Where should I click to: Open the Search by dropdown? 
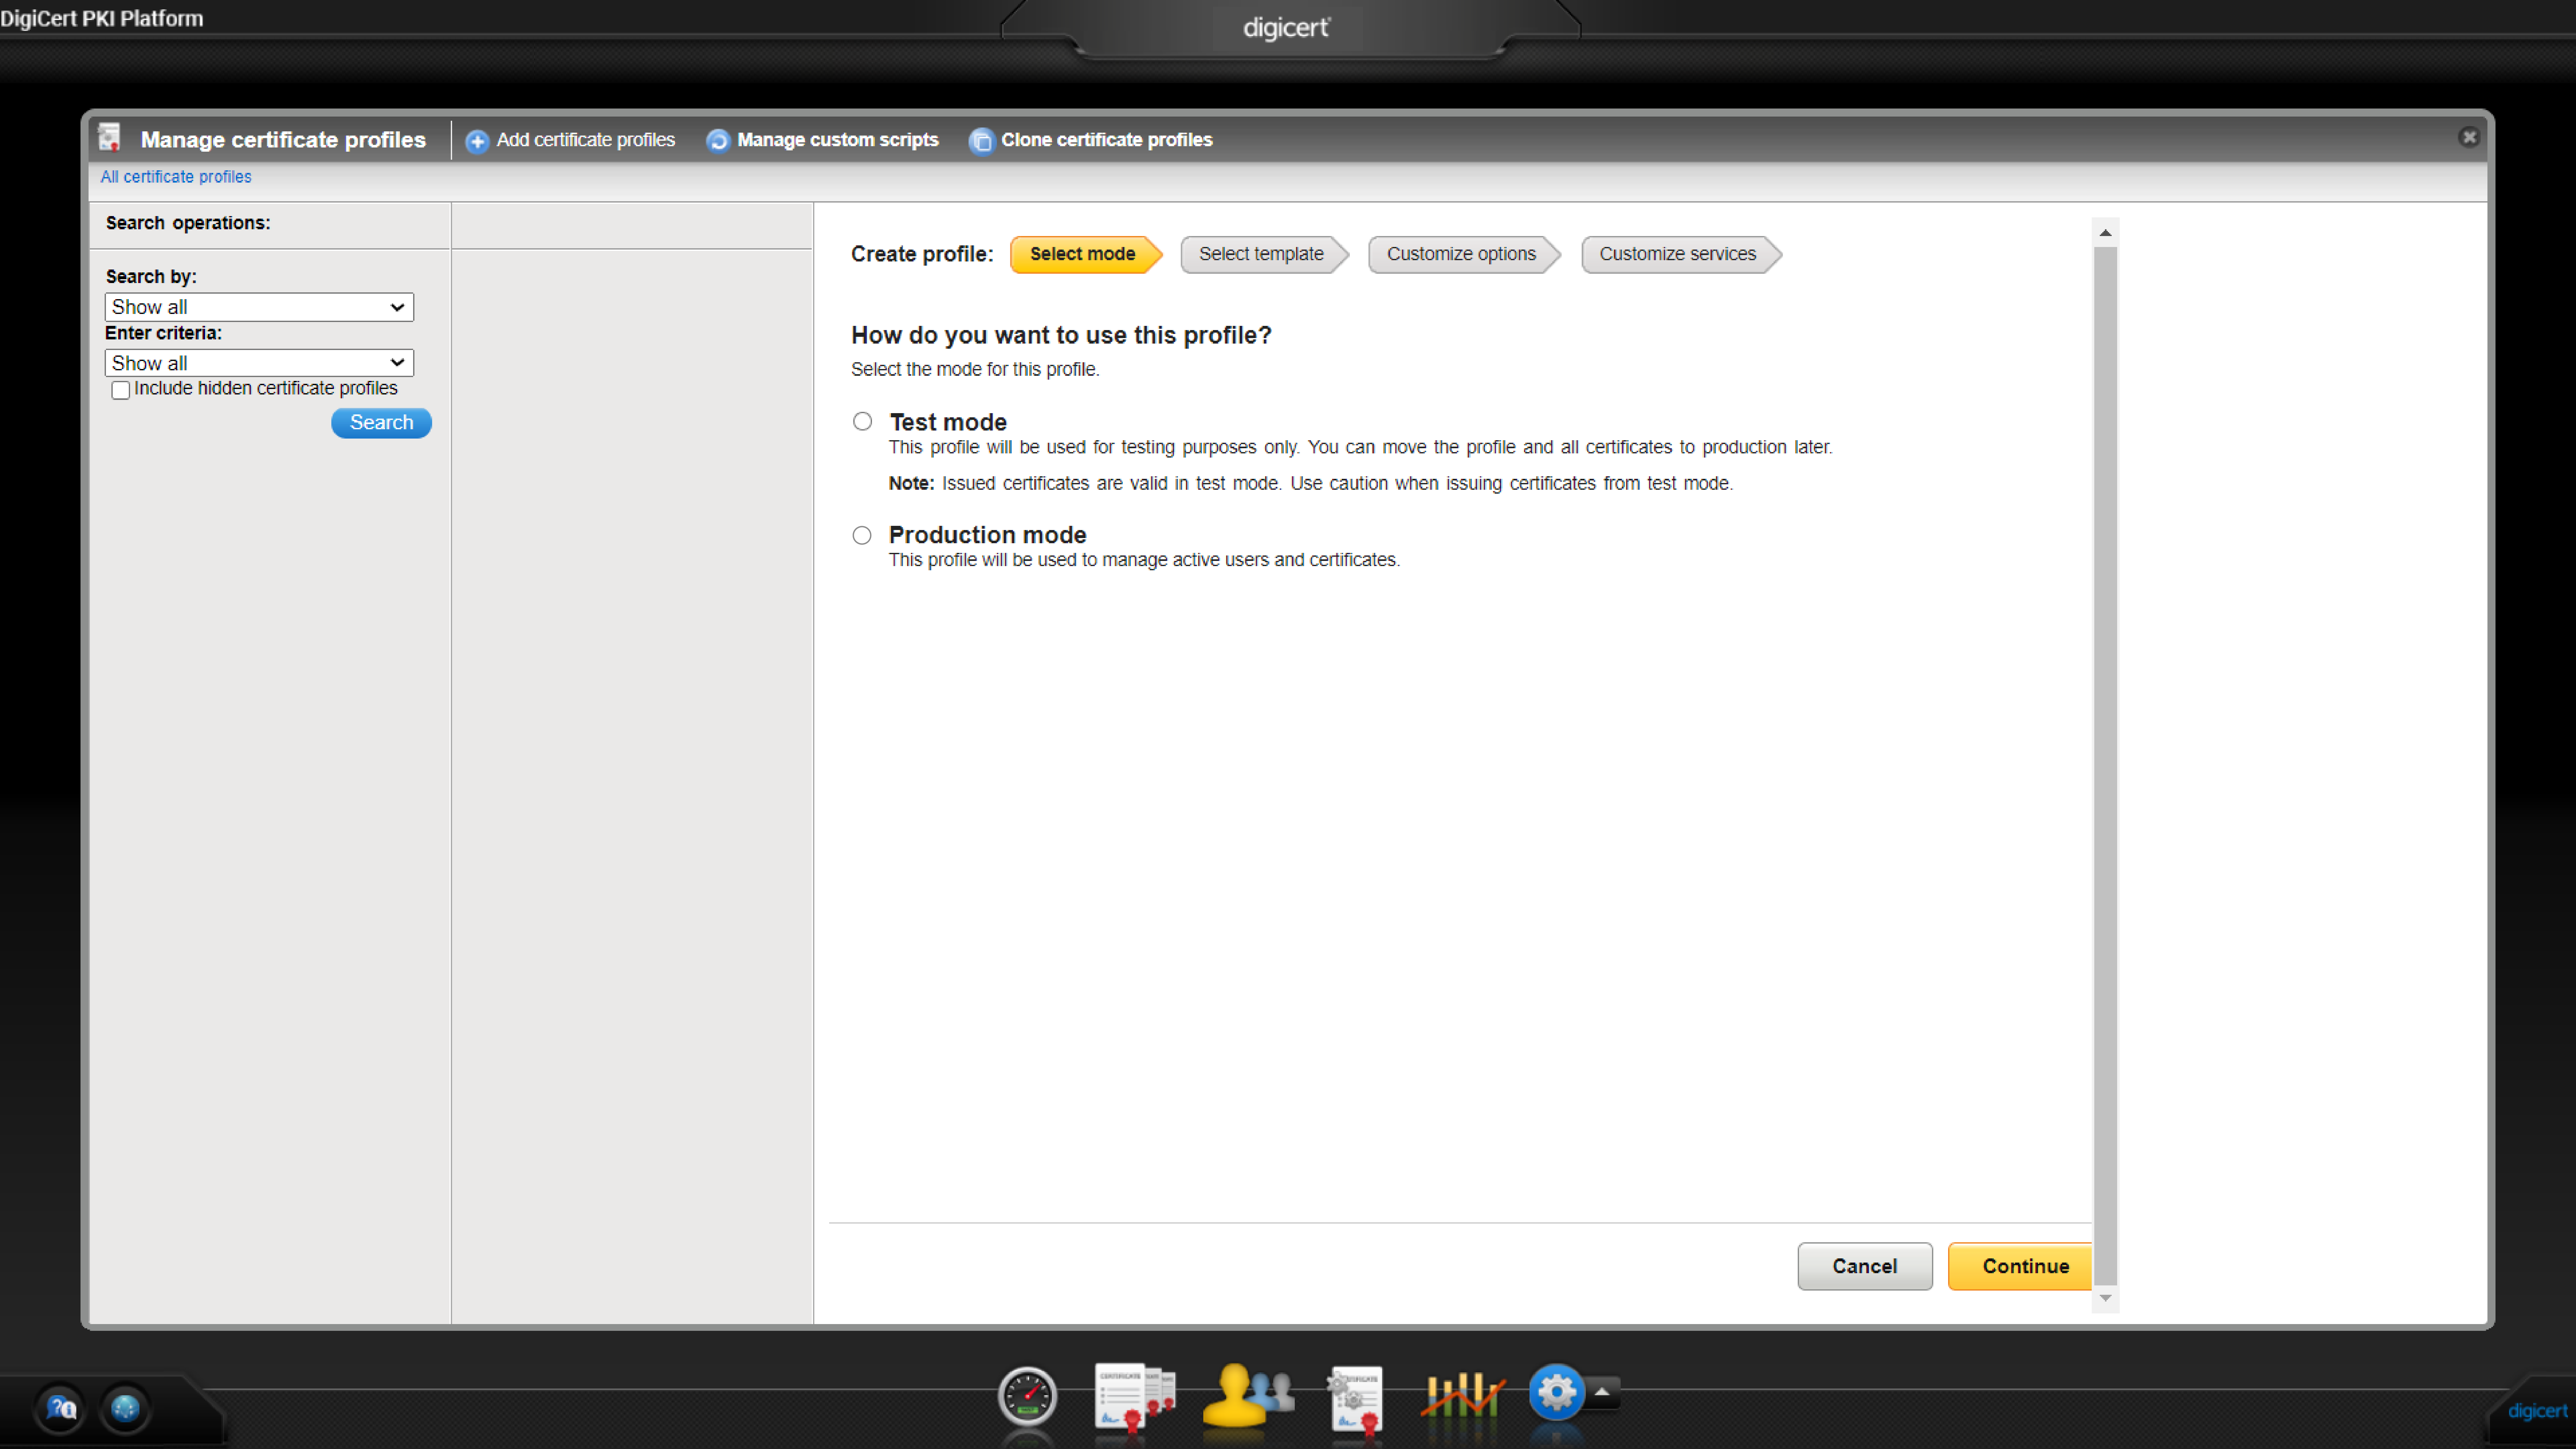(259, 307)
